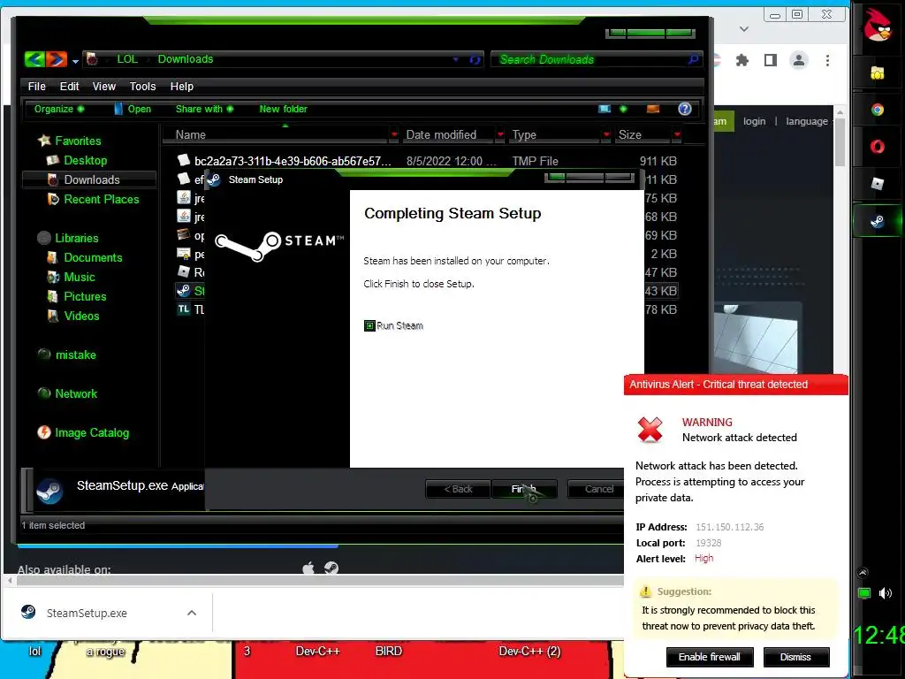
Task: Open the Name column filter dropdown
Action: coord(394,134)
